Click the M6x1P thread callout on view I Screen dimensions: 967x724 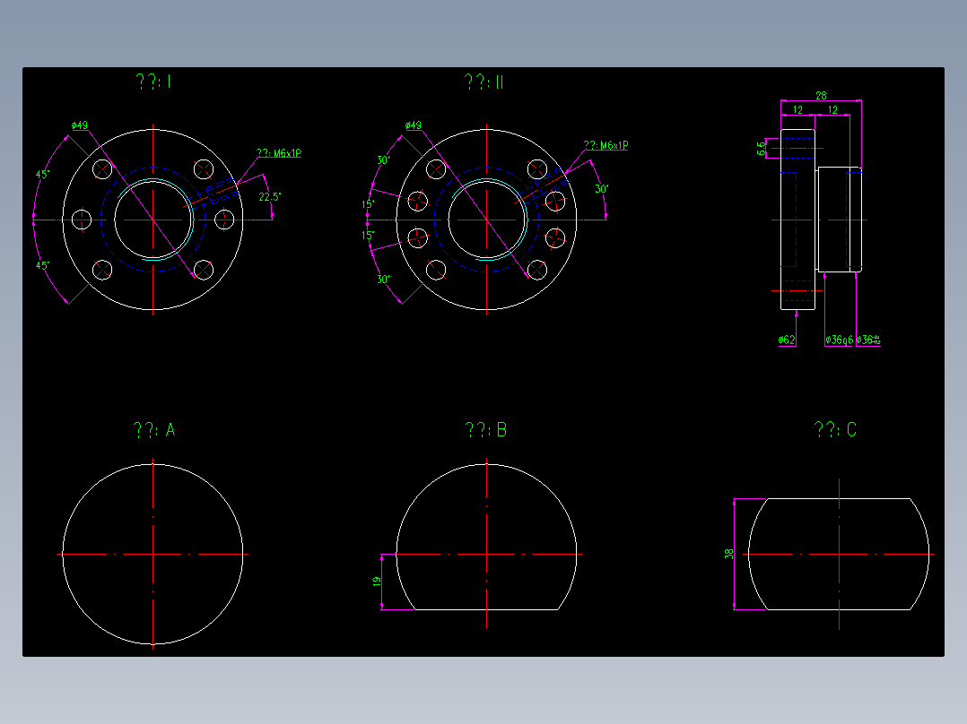279,151
